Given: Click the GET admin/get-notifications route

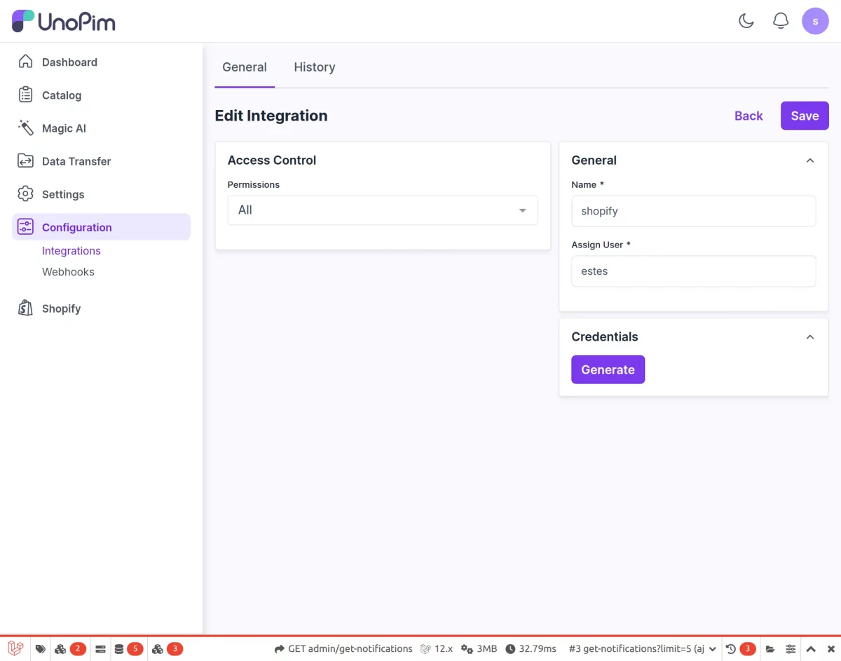Looking at the screenshot, I should [343, 649].
